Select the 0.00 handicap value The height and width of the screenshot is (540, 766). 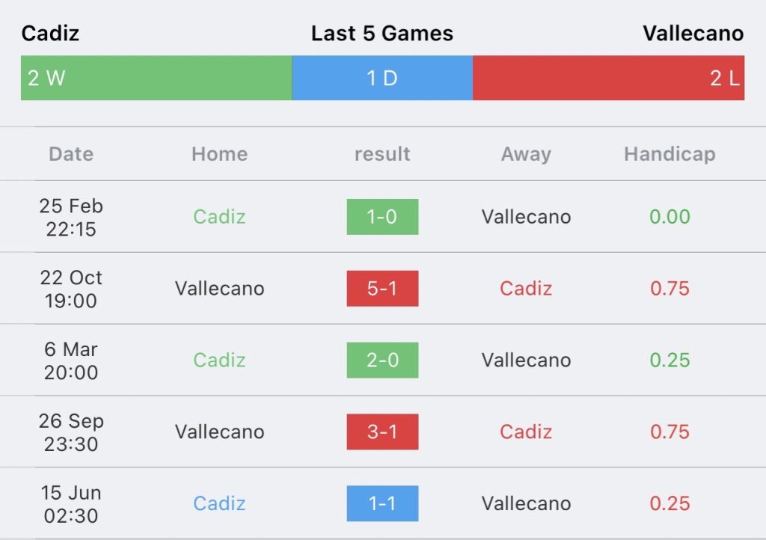(x=670, y=217)
